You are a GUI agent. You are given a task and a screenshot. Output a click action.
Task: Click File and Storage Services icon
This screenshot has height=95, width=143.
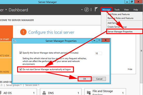(89, 93)
